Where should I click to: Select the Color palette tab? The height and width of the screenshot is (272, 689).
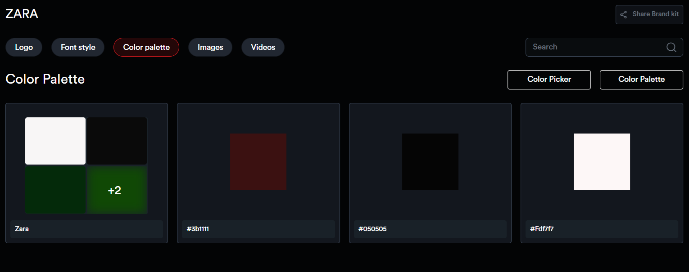click(146, 47)
